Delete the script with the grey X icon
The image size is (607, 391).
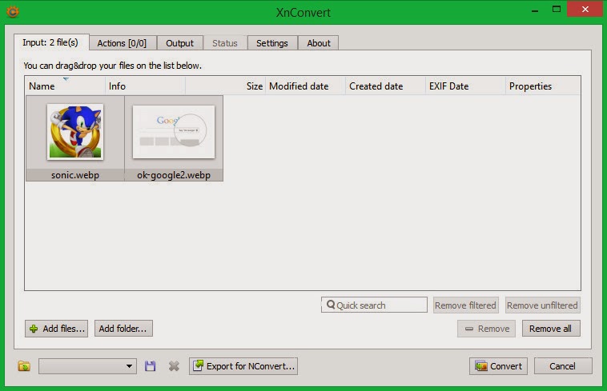174,366
